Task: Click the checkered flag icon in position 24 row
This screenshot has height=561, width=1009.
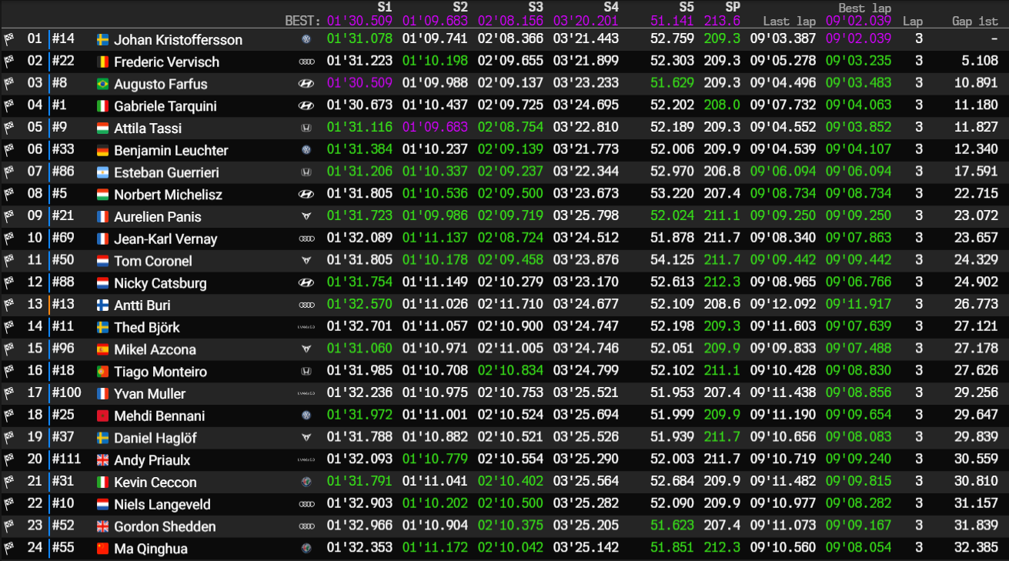Action: (x=8, y=549)
